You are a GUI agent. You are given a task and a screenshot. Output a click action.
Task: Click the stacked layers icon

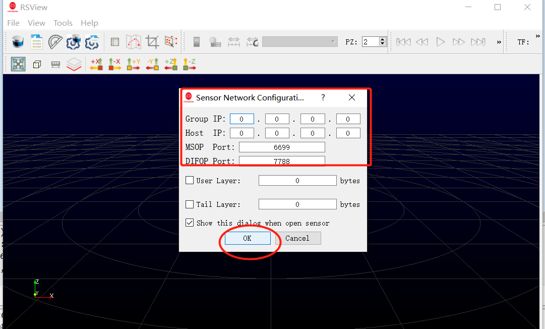pos(74,65)
